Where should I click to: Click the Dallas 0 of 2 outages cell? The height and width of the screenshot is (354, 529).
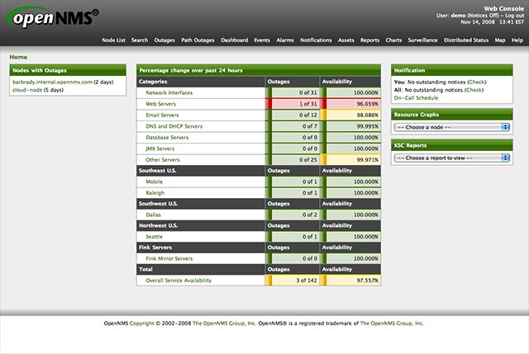[293, 215]
